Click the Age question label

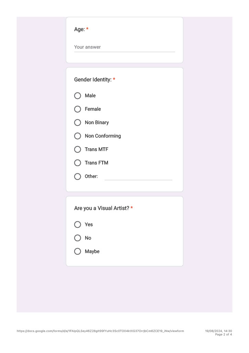pos(79,29)
